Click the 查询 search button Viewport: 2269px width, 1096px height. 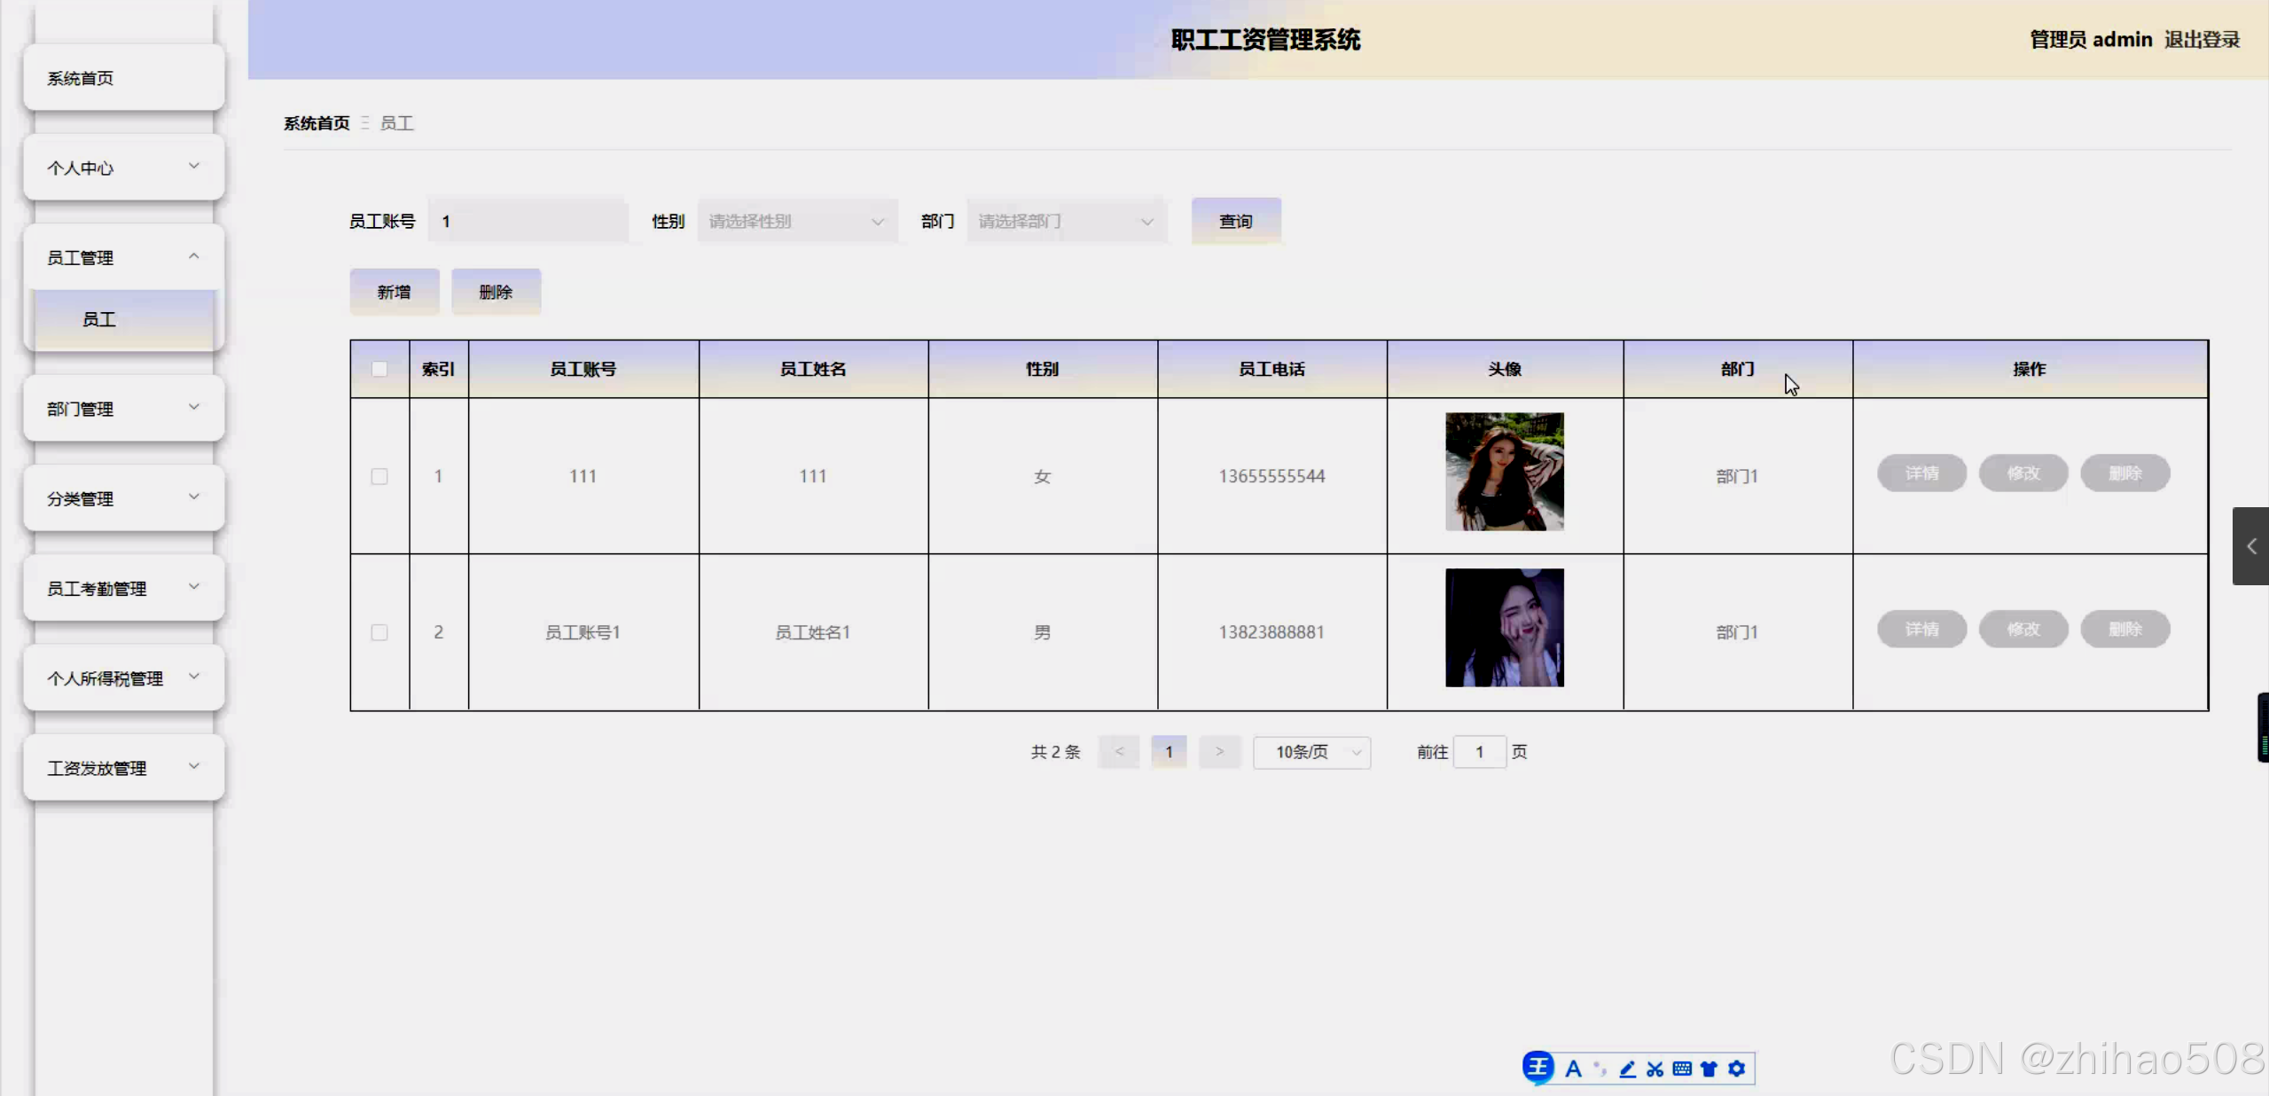coord(1235,222)
